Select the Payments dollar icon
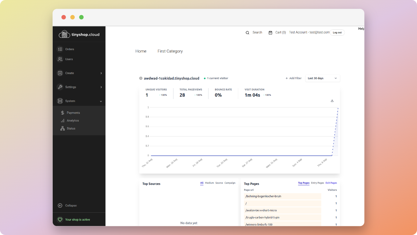Image resolution: width=417 pixels, height=235 pixels. coord(62,112)
